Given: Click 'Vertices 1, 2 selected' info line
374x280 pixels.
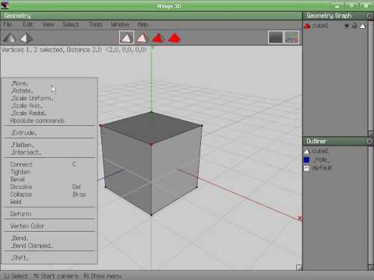Looking at the screenshot, I should click(74, 50).
